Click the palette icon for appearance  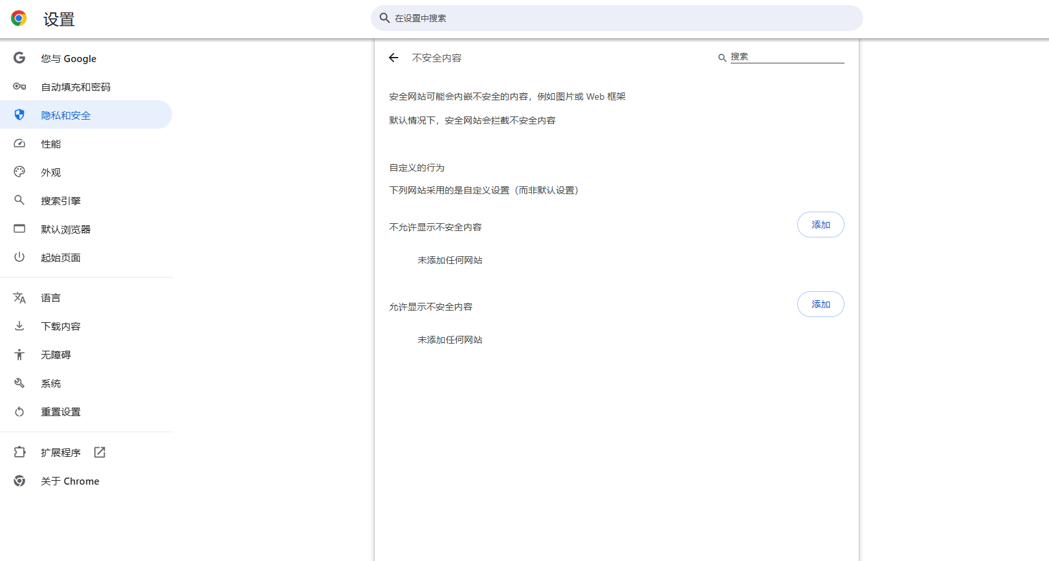[19, 172]
